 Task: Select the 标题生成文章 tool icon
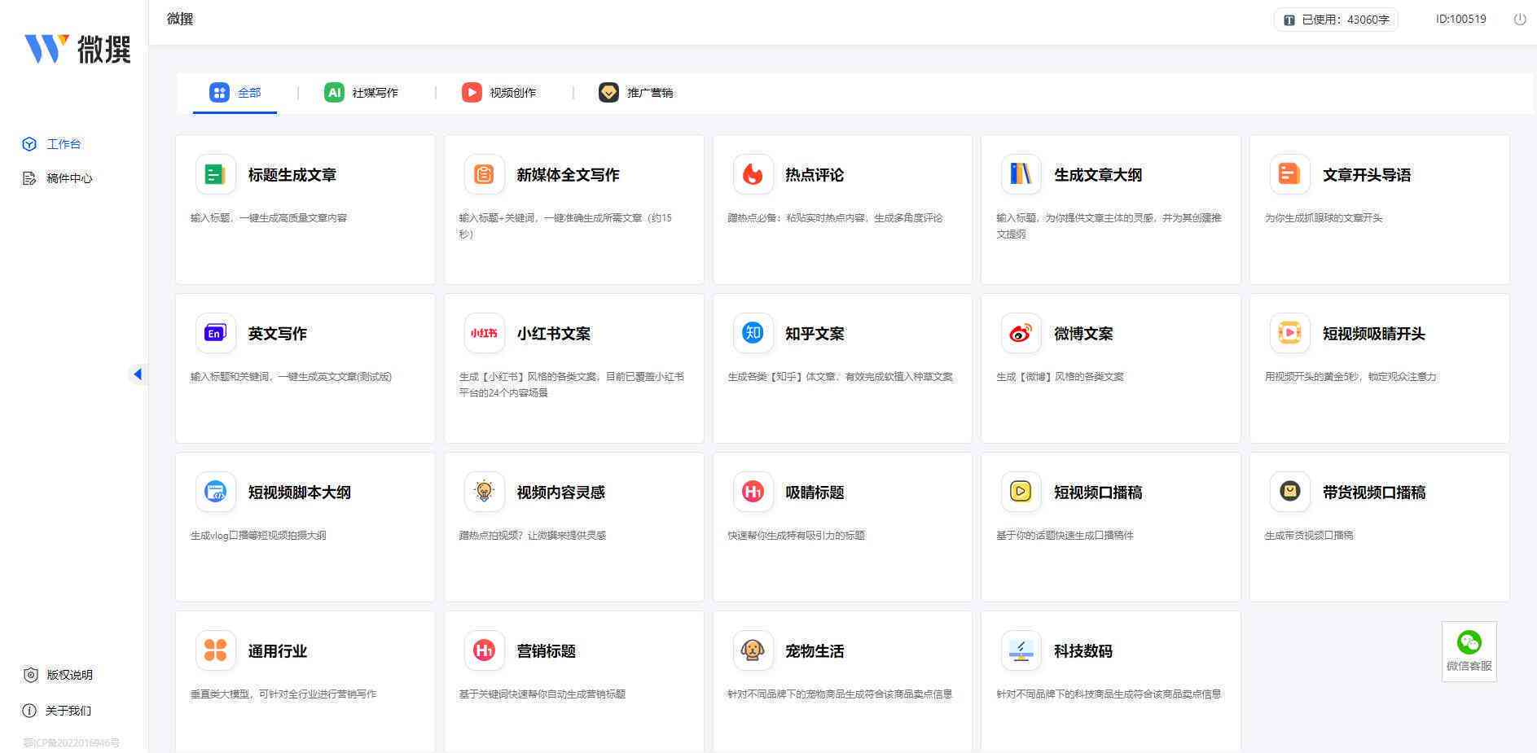pyautogui.click(x=215, y=173)
